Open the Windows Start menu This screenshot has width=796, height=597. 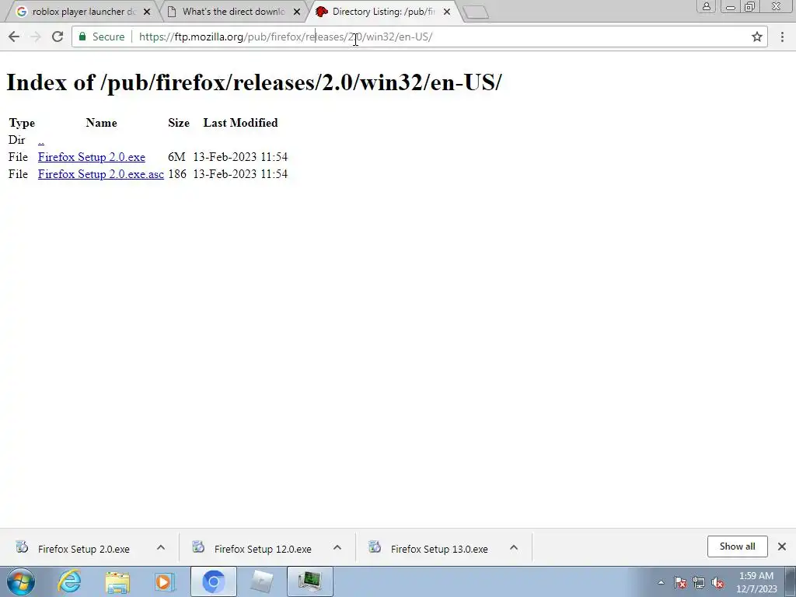click(21, 581)
